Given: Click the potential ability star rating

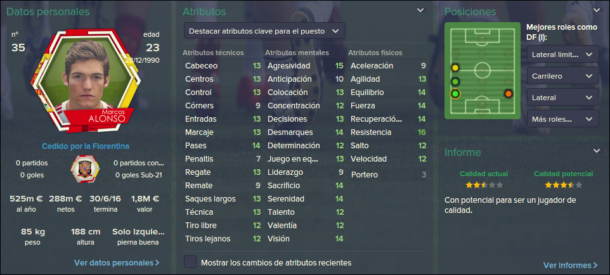Looking at the screenshot, I should click(563, 185).
